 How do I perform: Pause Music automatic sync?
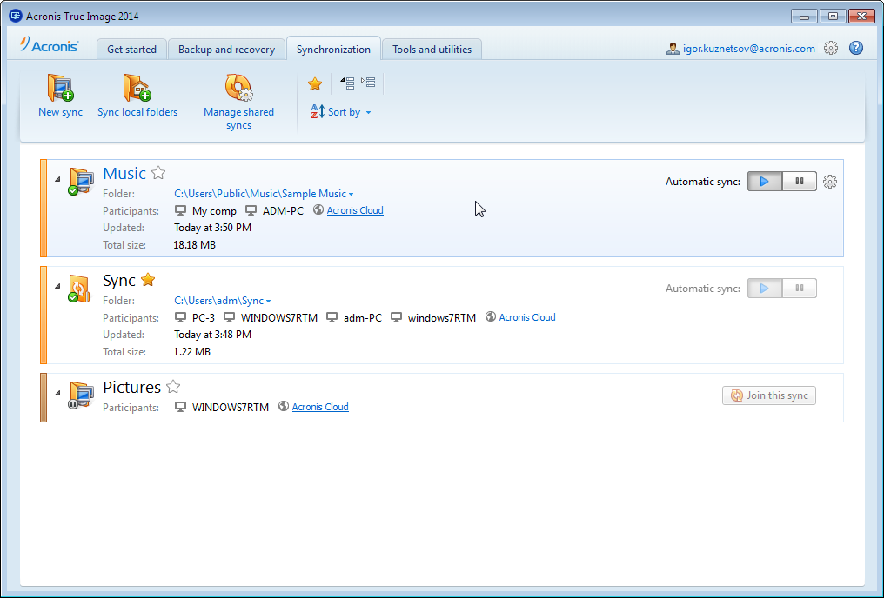[x=799, y=182]
